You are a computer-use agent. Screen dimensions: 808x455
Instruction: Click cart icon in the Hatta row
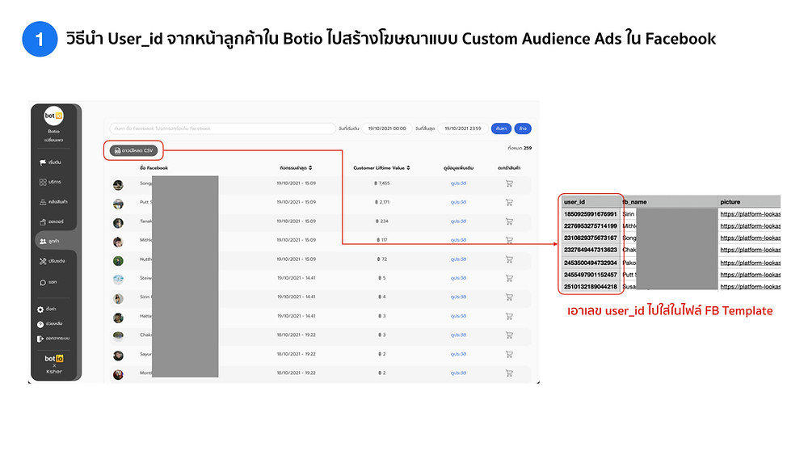pyautogui.click(x=509, y=316)
